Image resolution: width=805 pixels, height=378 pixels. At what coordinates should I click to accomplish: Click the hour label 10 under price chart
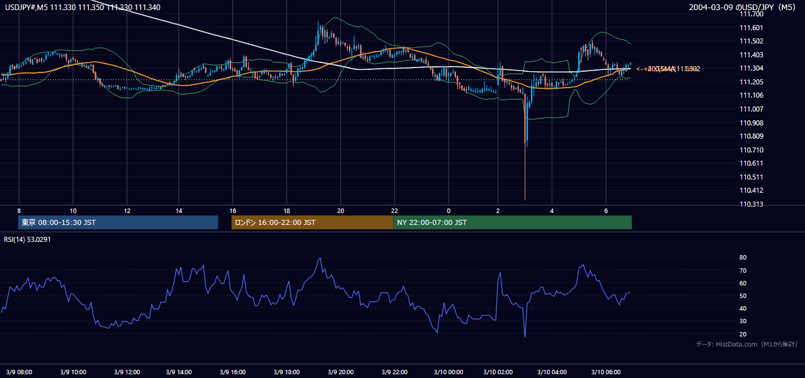pyautogui.click(x=73, y=210)
